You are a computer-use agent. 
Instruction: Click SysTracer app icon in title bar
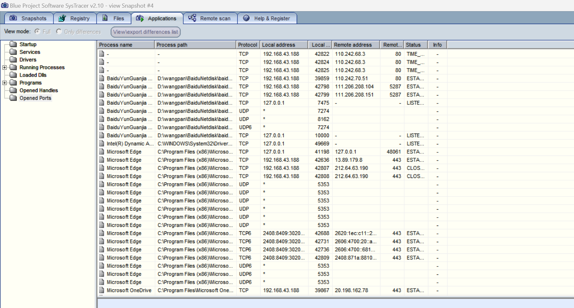click(x=4, y=5)
